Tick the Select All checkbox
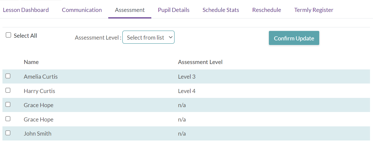The height and width of the screenshot is (144, 373). click(x=8, y=35)
